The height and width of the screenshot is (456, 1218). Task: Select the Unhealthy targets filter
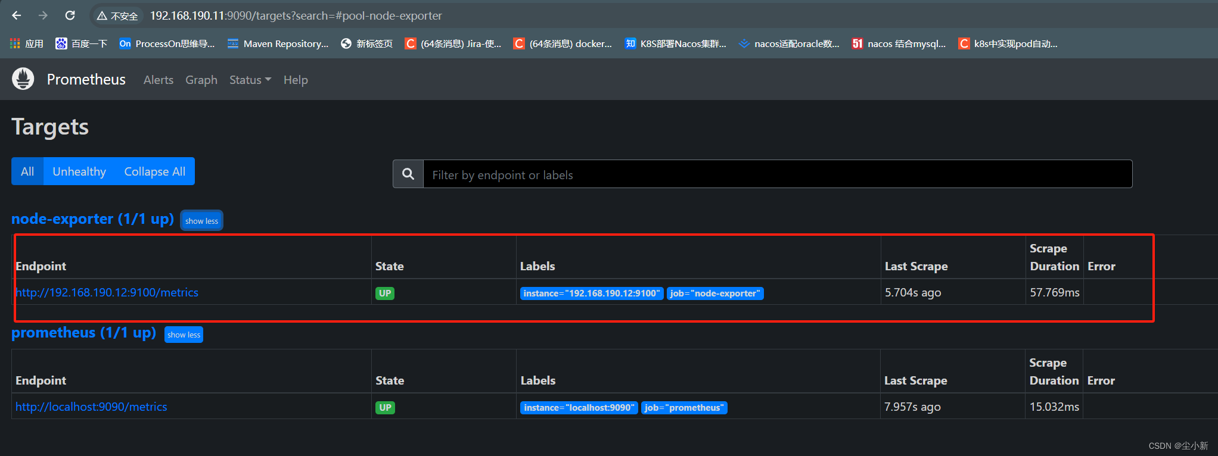coord(79,171)
